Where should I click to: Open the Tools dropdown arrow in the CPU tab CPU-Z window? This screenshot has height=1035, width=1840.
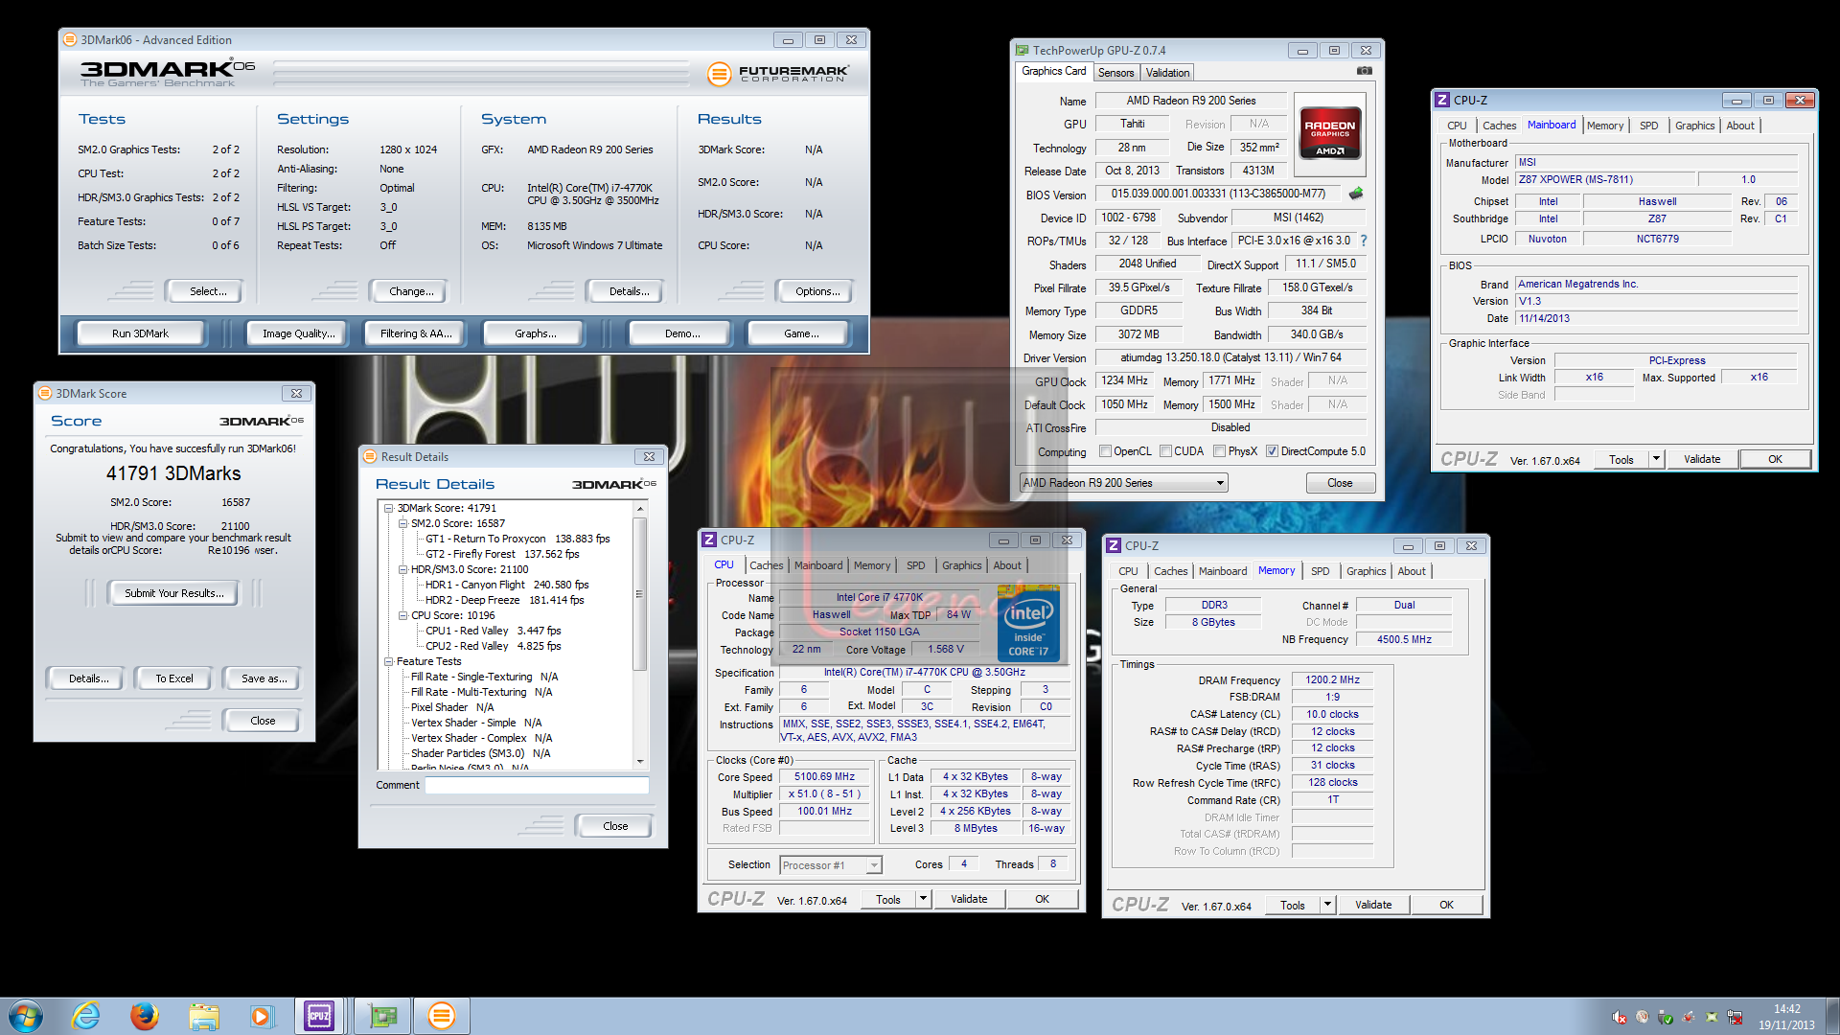click(x=923, y=899)
